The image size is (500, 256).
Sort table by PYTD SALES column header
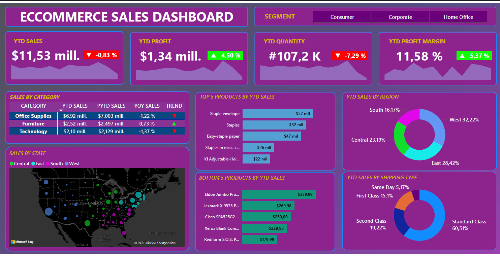(111, 106)
